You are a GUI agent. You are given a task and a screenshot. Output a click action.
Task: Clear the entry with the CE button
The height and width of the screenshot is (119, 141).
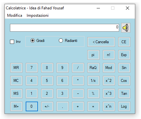(124, 42)
